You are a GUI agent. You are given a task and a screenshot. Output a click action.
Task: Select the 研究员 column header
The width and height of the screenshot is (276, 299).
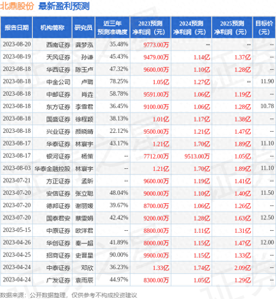tap(83, 28)
